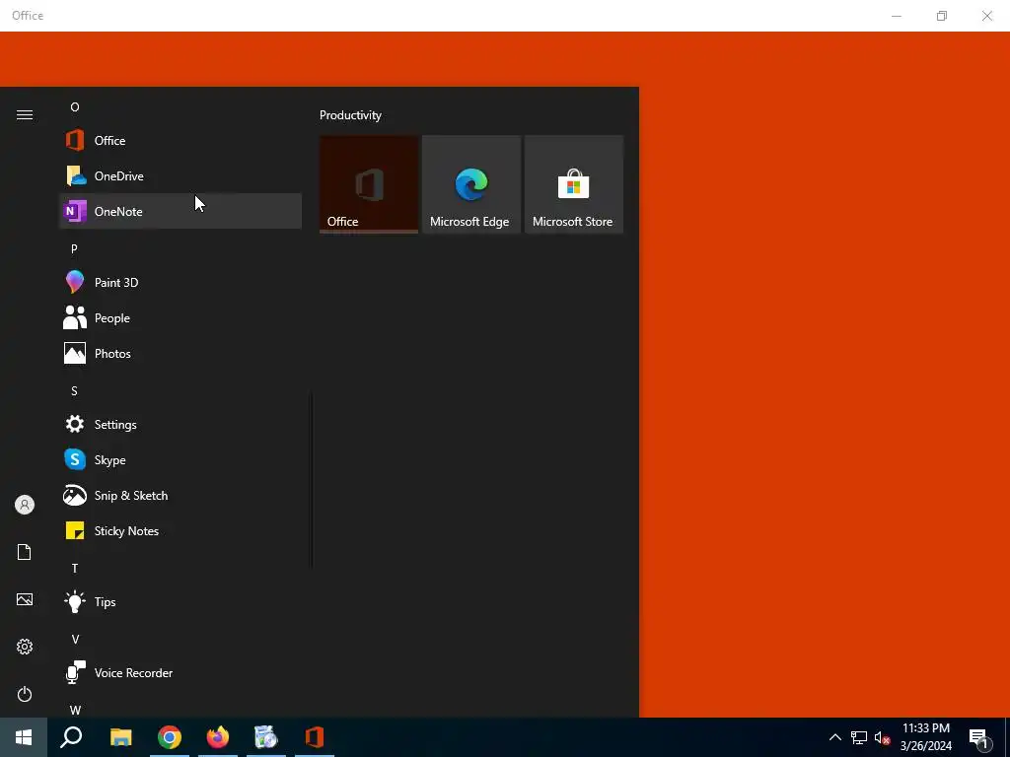Viewport: 1010px width, 757px height.
Task: Launch Sticky Notes
Action: click(x=180, y=531)
